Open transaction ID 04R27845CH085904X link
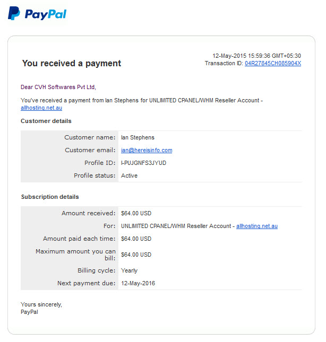The image size is (326, 342). (273, 63)
